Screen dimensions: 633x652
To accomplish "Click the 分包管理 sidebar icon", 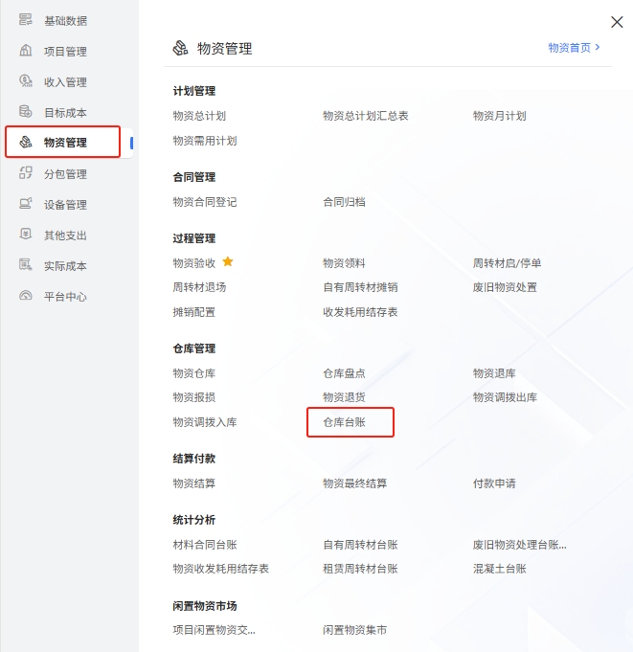I will click(x=26, y=173).
